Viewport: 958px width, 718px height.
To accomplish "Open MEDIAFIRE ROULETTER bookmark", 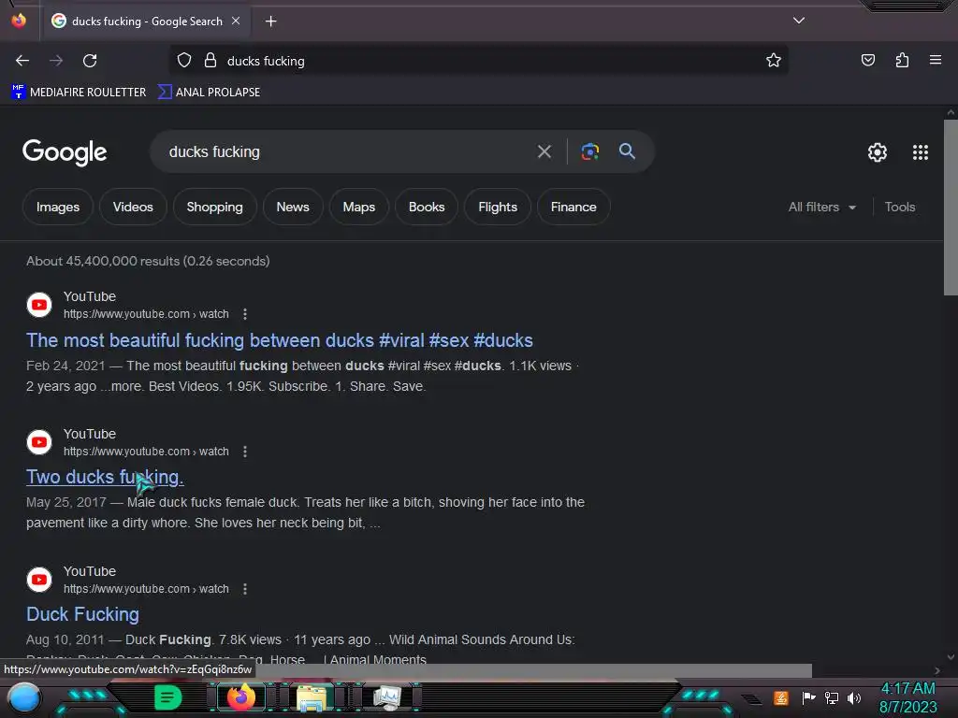I will tap(79, 93).
